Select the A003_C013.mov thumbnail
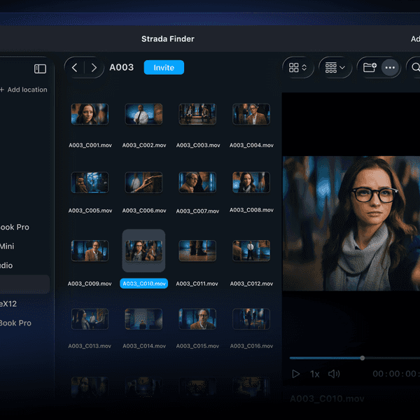The image size is (420, 420). pyautogui.click(x=90, y=319)
